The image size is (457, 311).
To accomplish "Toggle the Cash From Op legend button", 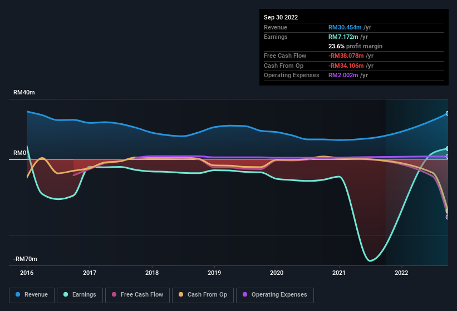I will (203, 295).
